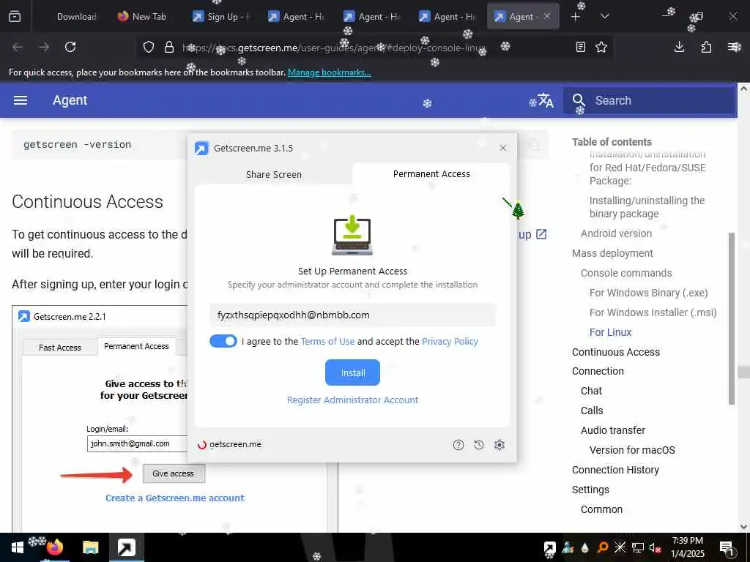
Task: Click the site security padlock icon
Action: (x=169, y=47)
